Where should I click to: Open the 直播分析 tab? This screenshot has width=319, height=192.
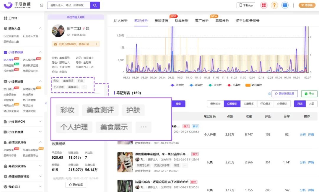coord(222,21)
